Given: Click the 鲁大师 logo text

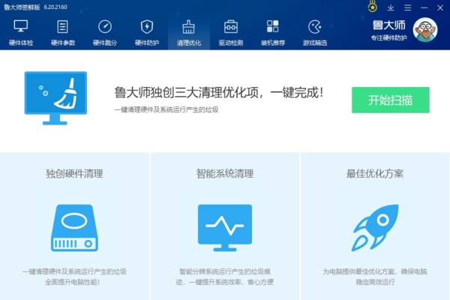Looking at the screenshot, I should point(389,25).
